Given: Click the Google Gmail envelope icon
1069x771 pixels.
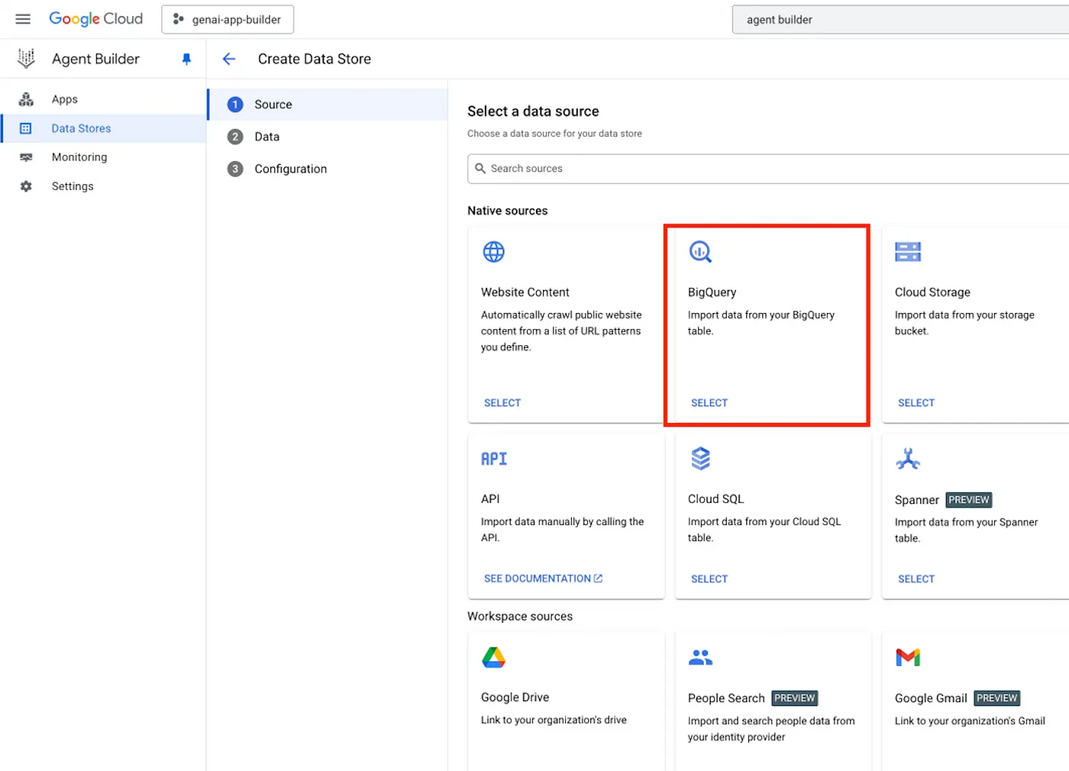Looking at the screenshot, I should click(908, 657).
